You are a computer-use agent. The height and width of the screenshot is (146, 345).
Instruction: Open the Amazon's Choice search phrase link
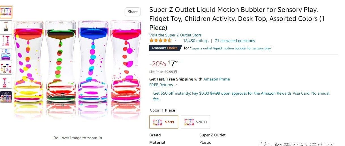[231, 48]
